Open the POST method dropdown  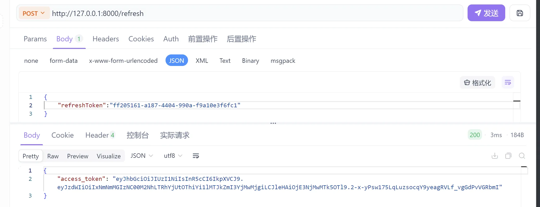(x=34, y=13)
